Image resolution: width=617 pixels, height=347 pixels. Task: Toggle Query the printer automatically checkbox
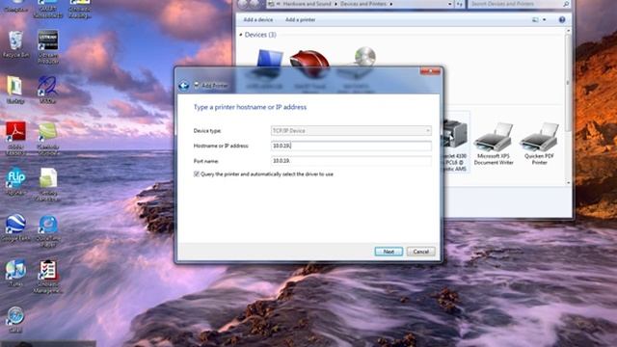coord(197,173)
